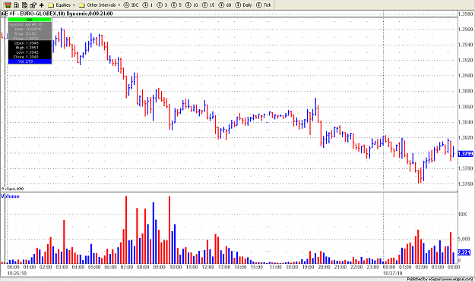Switch to the 5-minute interval
The image size is (475, 282).
(x=176, y=5)
